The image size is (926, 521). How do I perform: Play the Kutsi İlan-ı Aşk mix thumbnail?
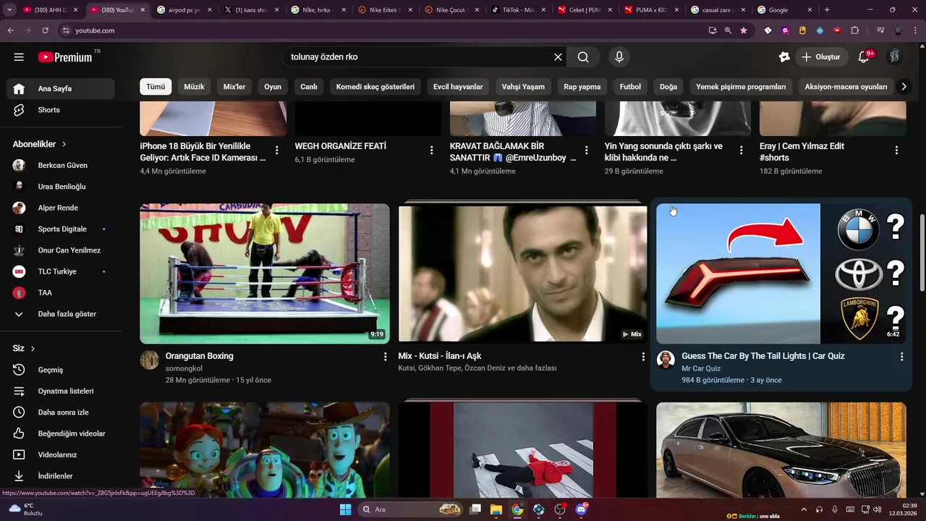[x=523, y=274]
